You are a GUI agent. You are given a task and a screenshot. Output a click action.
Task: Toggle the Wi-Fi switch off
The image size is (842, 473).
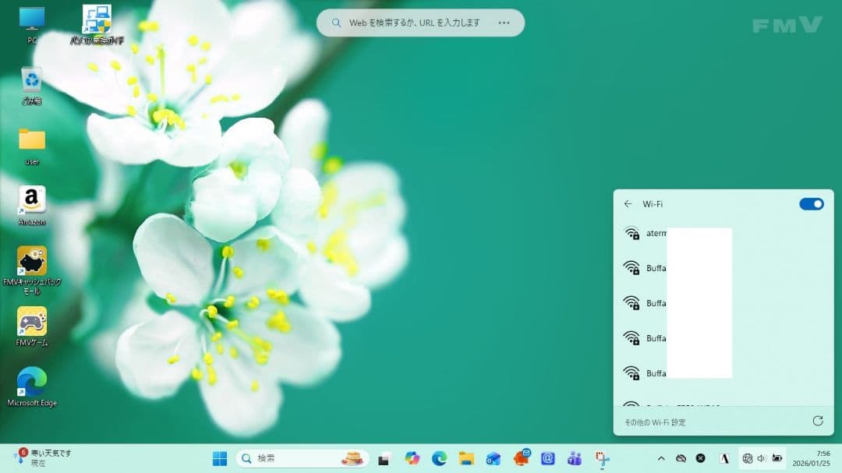(811, 203)
